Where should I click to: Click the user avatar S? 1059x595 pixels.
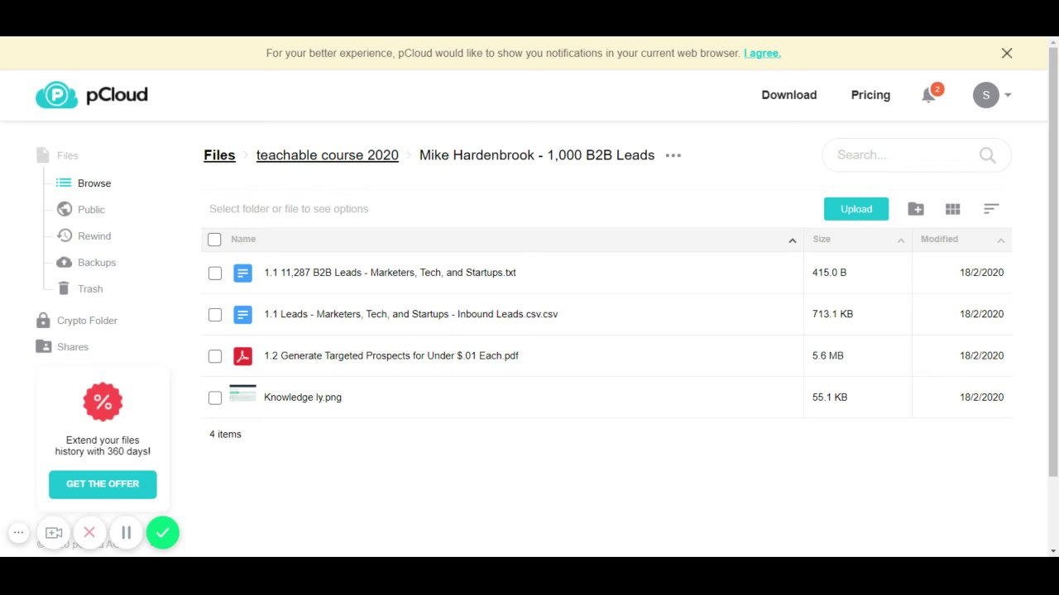(x=985, y=95)
